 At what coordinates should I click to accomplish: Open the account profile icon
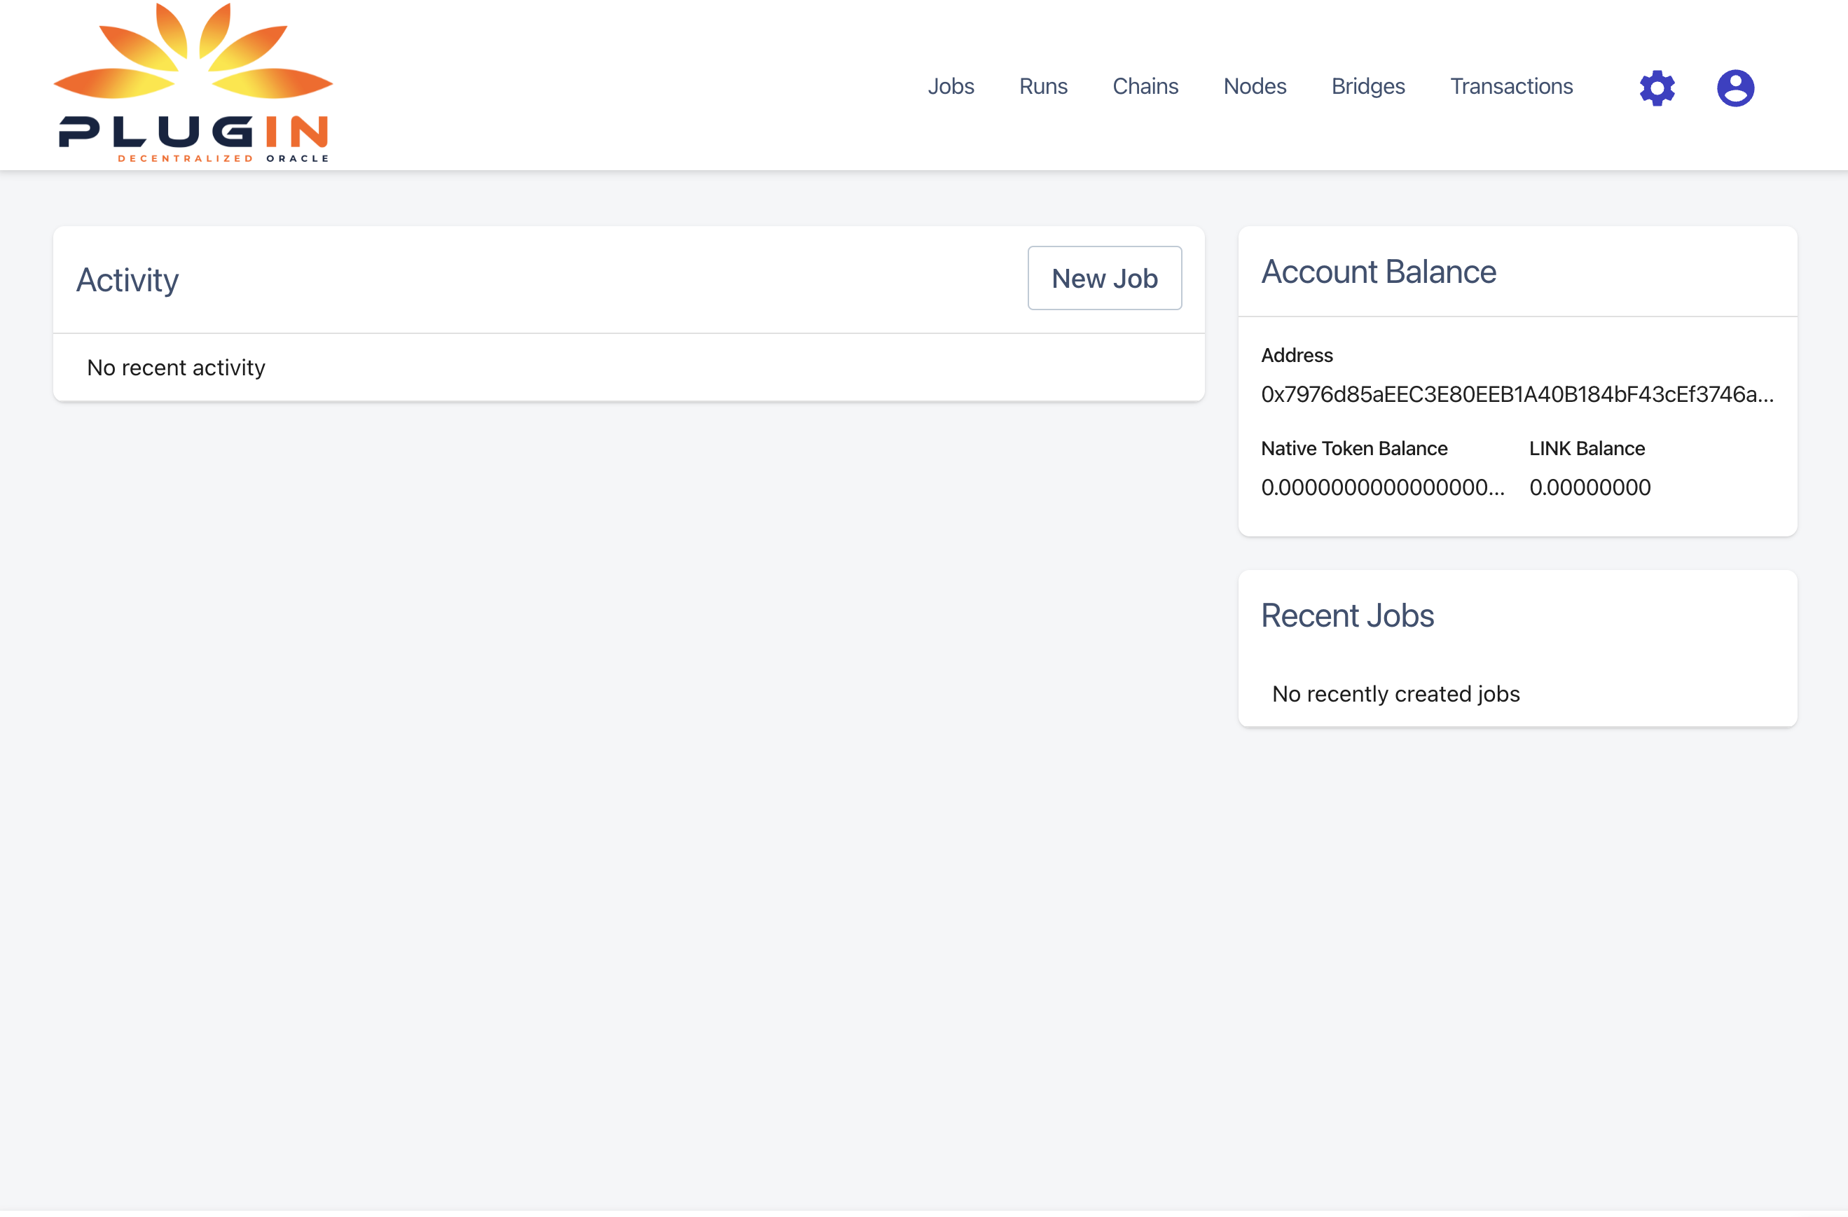coord(1735,88)
